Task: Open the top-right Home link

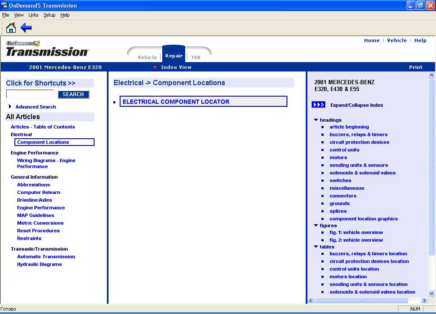Action: click(x=372, y=40)
